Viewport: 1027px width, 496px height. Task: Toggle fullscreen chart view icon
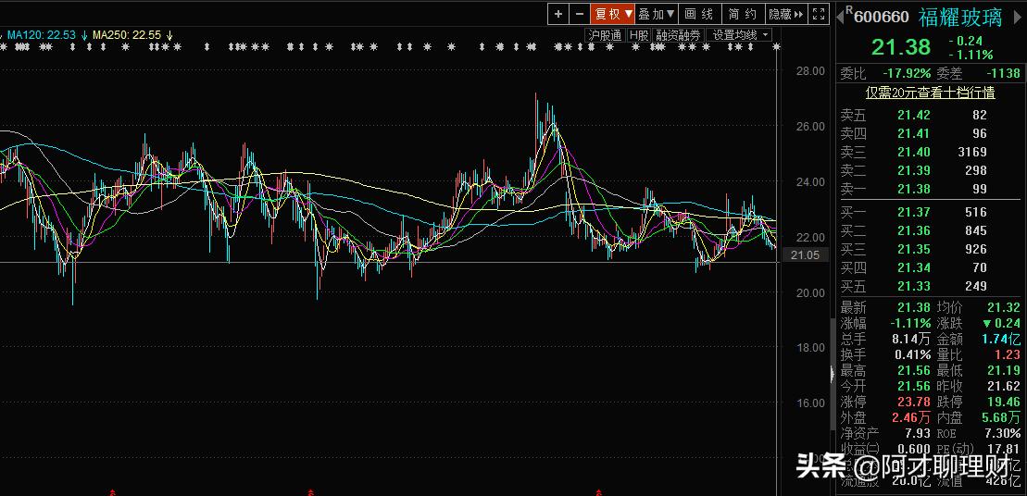818,14
